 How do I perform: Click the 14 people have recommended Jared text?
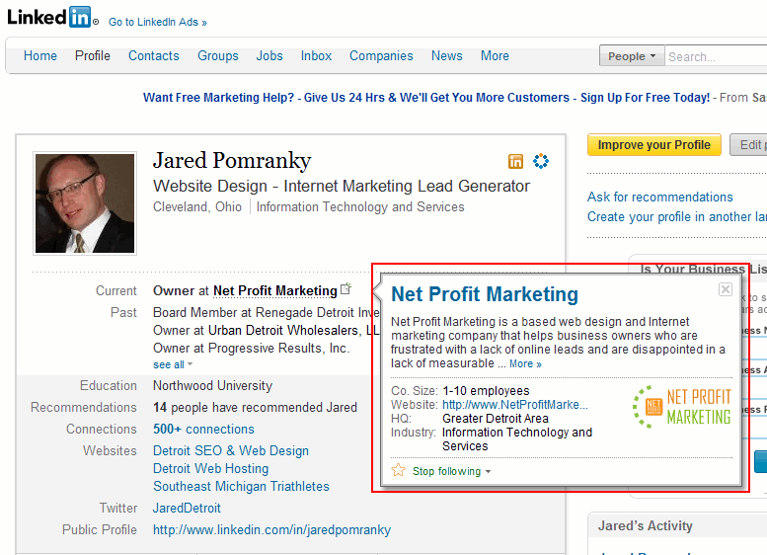(x=255, y=407)
